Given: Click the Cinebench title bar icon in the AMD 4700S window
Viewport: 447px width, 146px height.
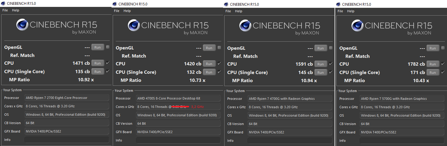Looking at the screenshot, I should pos(115,4).
